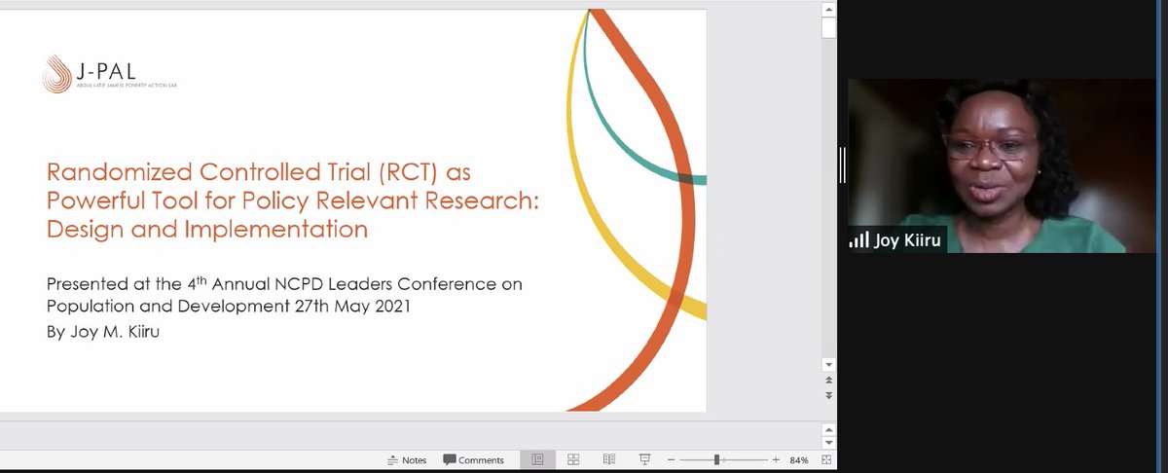Click the 84% zoom level
The width and height of the screenshot is (1168, 473).
pyautogui.click(x=799, y=459)
